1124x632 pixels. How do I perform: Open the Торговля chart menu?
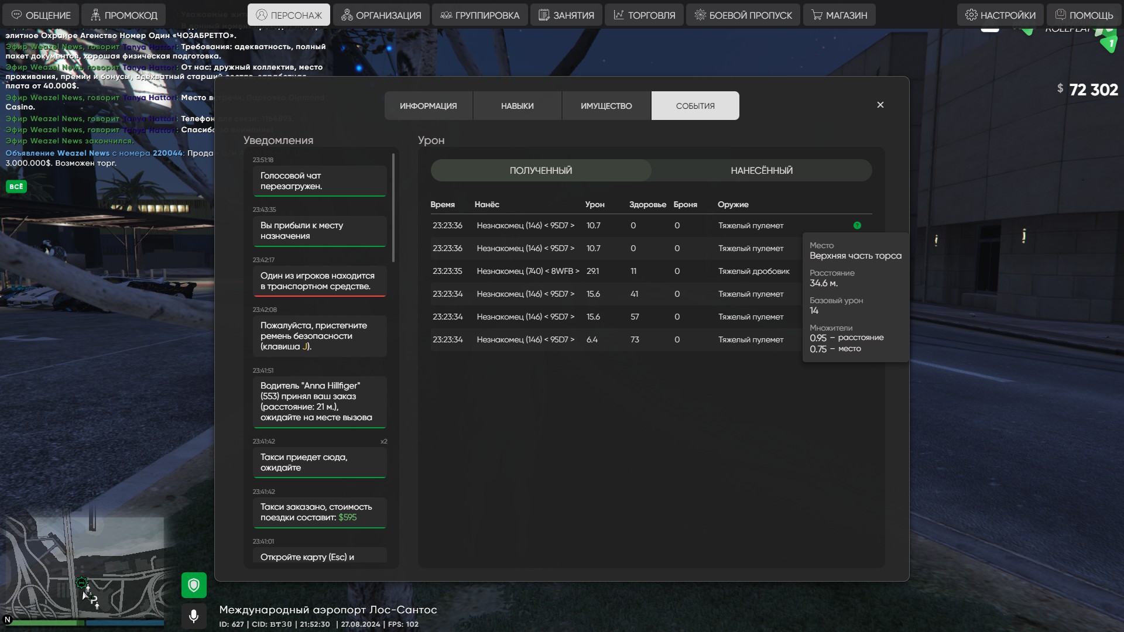(644, 15)
